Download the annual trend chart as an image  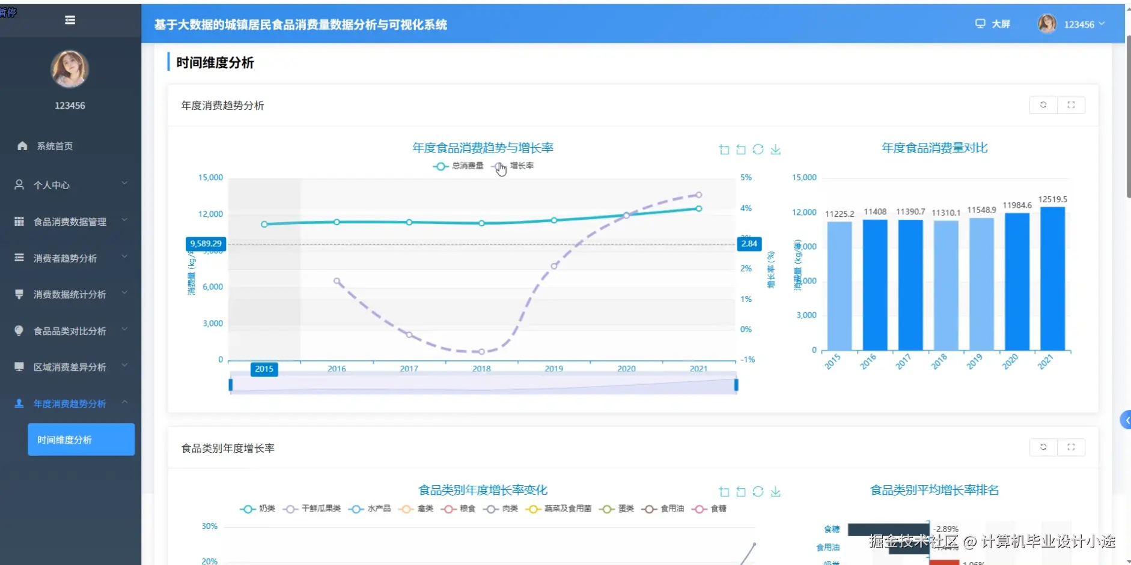point(776,150)
